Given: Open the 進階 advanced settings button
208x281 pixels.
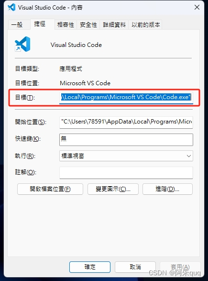Looking at the screenshot, I should coord(167,189).
